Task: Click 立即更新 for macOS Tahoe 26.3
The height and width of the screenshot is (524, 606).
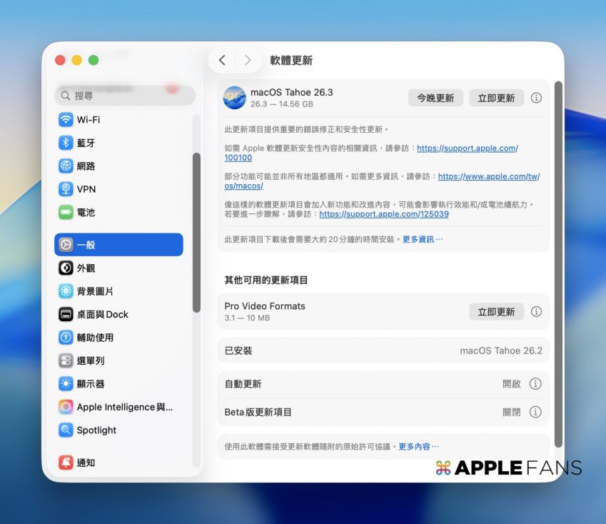Action: click(496, 98)
